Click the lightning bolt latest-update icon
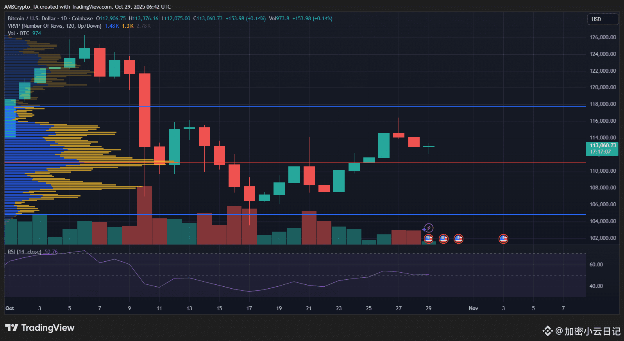The height and width of the screenshot is (341, 624). click(429, 228)
